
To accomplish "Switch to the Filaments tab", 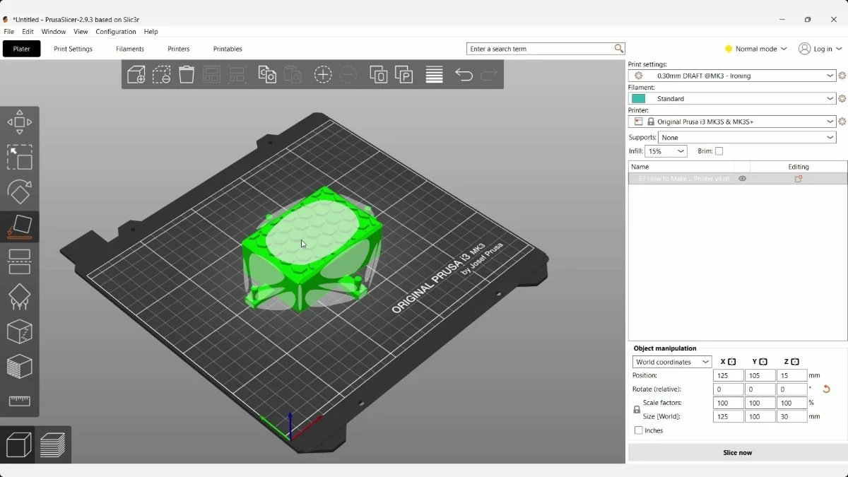I will coord(130,49).
